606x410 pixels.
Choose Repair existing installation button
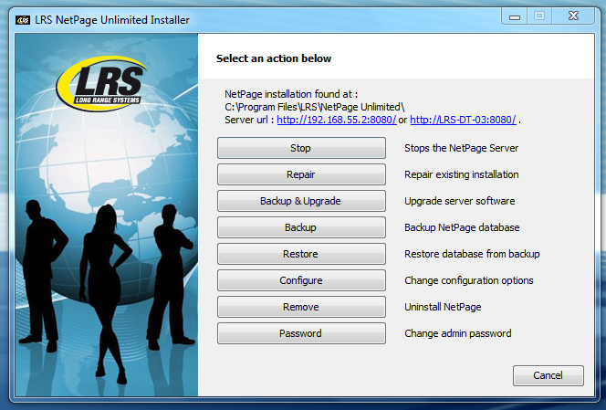click(x=301, y=174)
